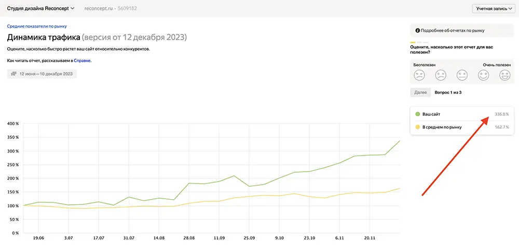The image size is (519, 251).
Task: Pick the smiling face rating icon
Action: pos(483,76)
